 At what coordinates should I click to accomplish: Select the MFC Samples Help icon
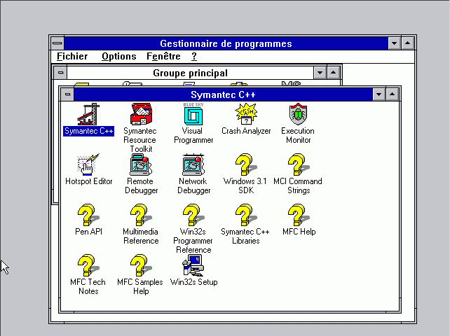pos(141,265)
